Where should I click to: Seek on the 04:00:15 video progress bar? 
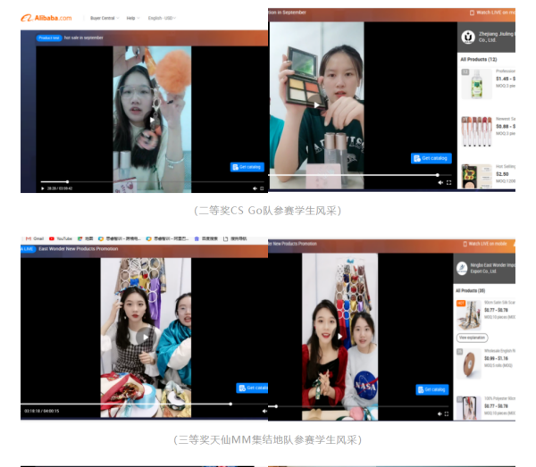[144, 404]
